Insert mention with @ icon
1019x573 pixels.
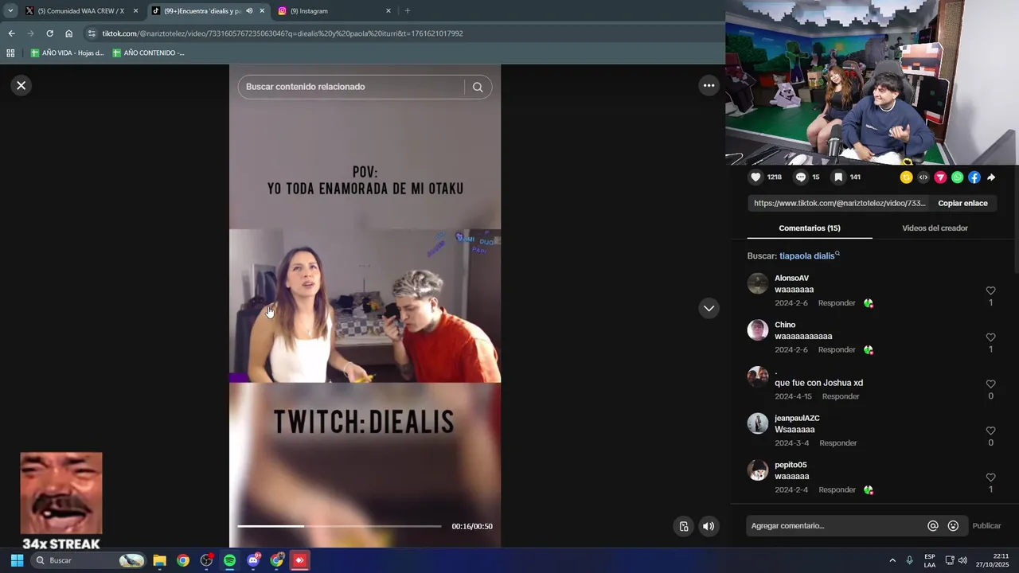click(933, 526)
